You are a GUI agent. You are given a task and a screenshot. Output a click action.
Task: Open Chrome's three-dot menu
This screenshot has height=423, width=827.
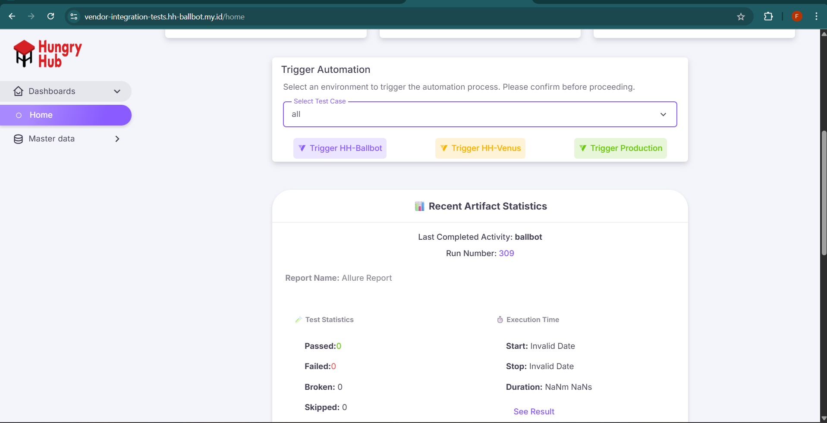(816, 16)
